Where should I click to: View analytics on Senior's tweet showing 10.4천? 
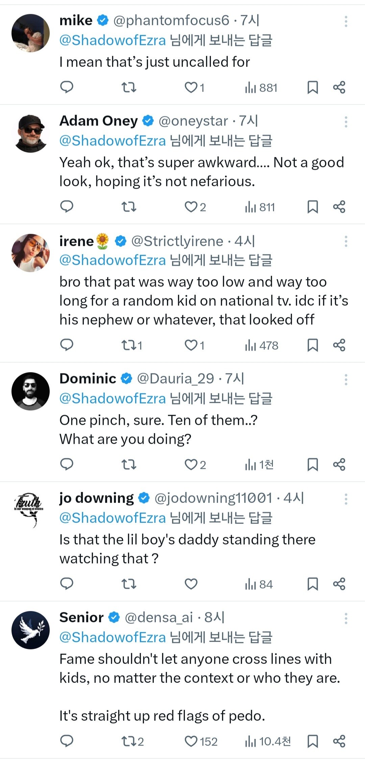coord(268,741)
